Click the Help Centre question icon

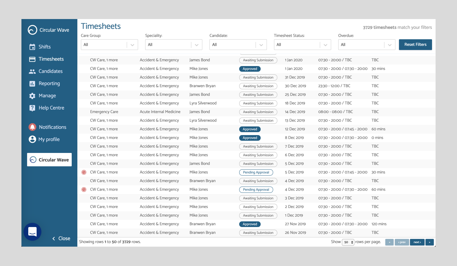coord(32,108)
